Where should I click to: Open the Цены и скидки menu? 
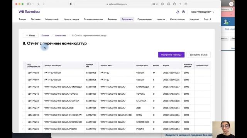point(71,19)
